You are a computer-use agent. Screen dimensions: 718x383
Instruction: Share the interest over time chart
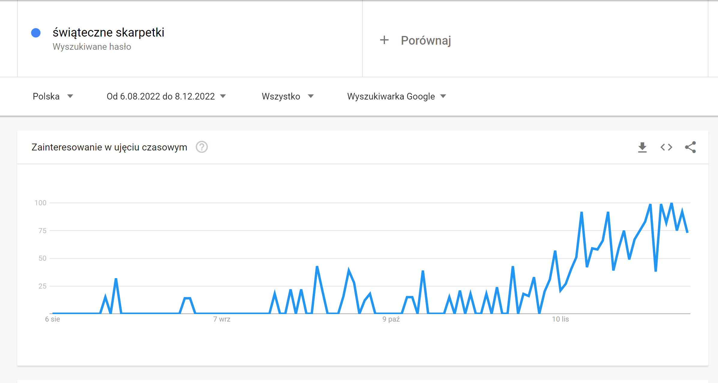pos(690,147)
